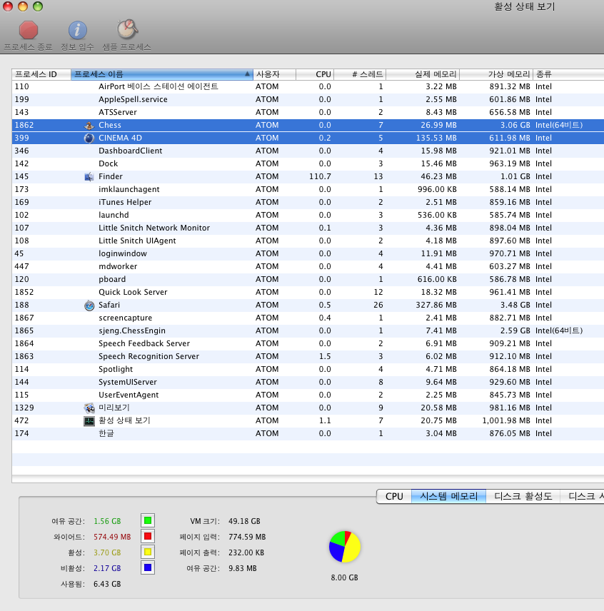Open the 디스크 활성도 tab

[x=523, y=497]
